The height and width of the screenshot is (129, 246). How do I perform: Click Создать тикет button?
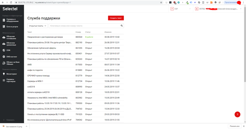pyautogui.click(x=116, y=18)
